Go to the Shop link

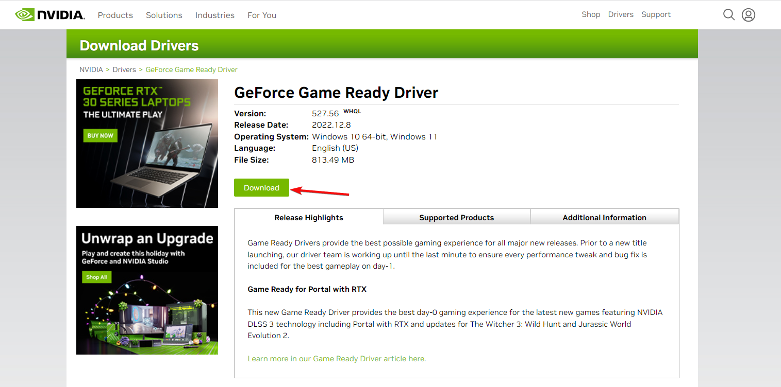point(591,14)
